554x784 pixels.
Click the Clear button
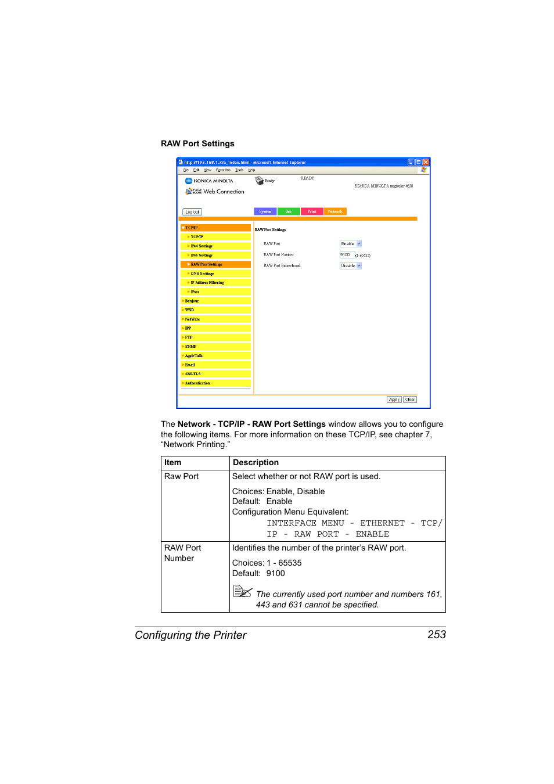pyautogui.click(x=410, y=400)
